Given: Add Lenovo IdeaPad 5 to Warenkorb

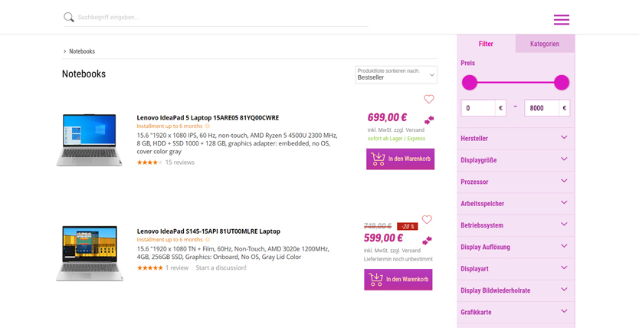Looking at the screenshot, I should (x=400, y=159).
